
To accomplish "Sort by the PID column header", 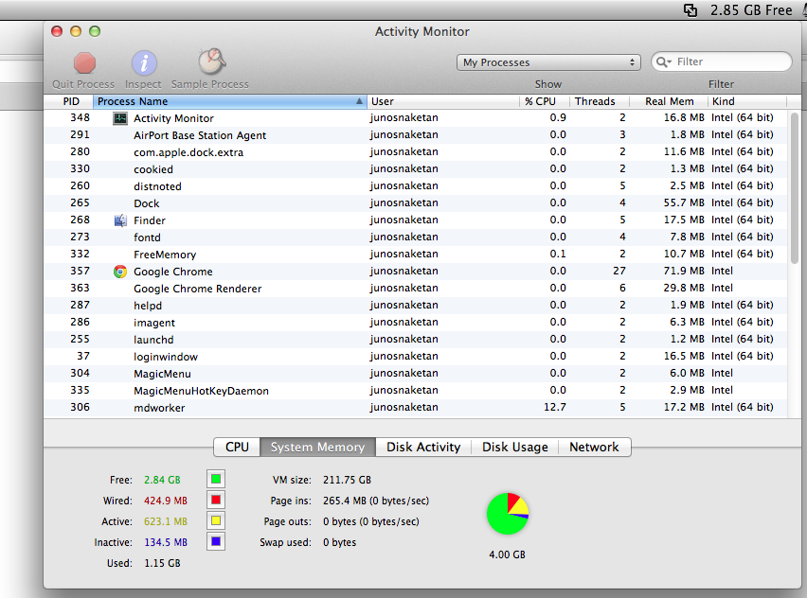I will tap(69, 101).
